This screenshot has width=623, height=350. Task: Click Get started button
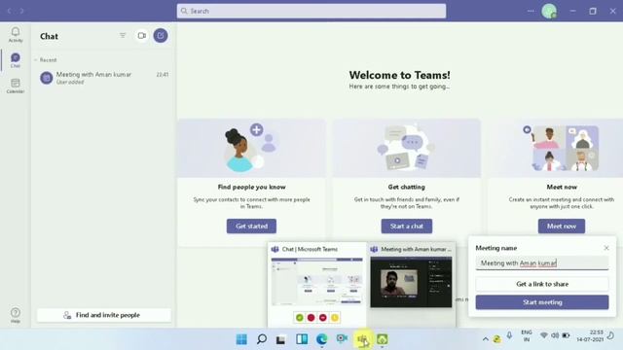click(251, 227)
